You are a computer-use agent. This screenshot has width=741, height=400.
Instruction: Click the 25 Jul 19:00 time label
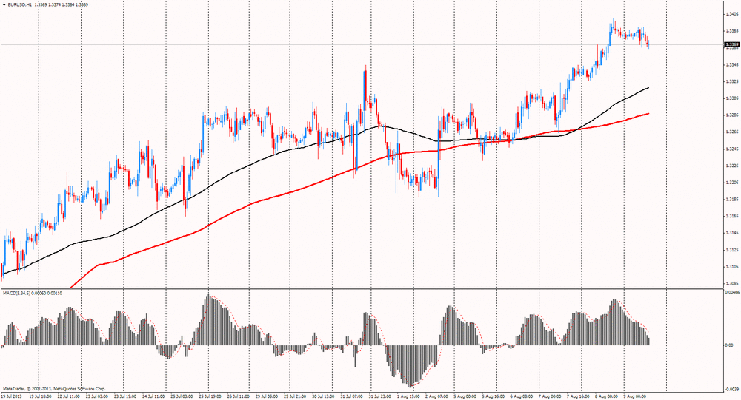(210, 397)
